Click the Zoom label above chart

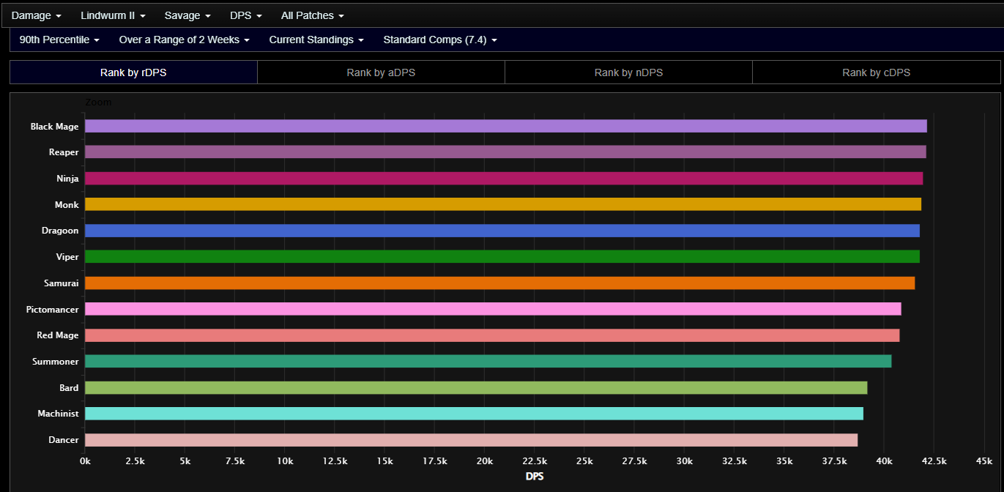coord(98,102)
